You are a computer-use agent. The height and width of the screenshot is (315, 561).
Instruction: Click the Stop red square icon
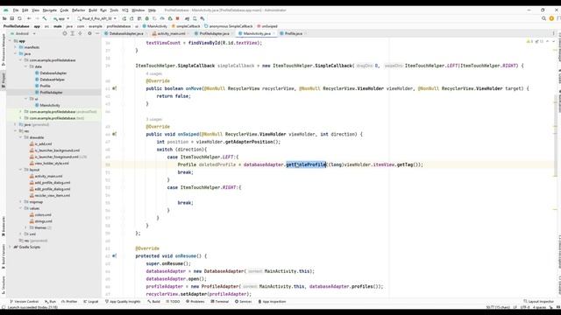(x=177, y=18)
